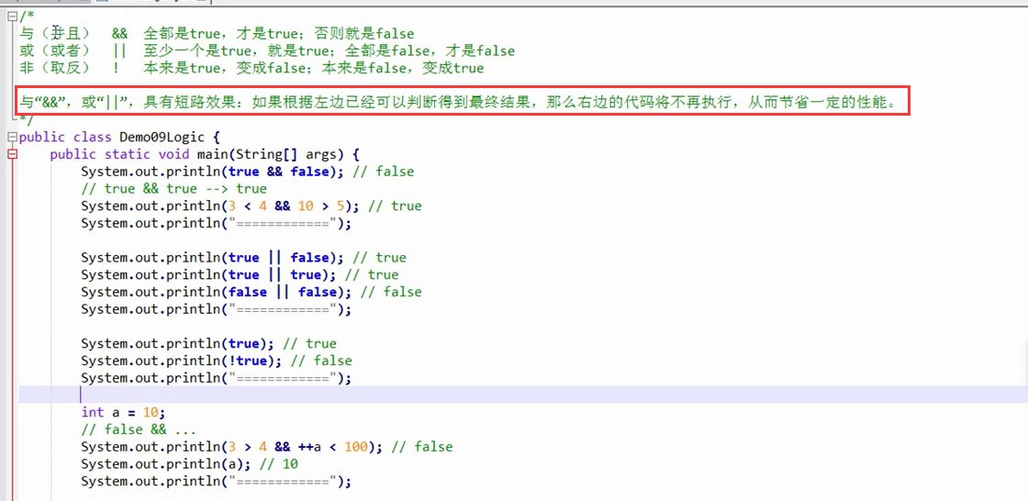Click the println(3 < 4 && 10 > 5) line

tap(251, 206)
